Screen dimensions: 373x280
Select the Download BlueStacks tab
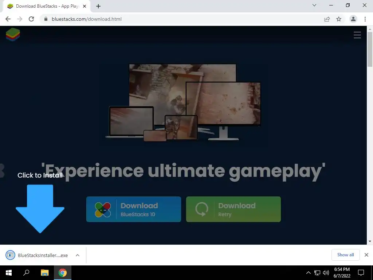tap(46, 6)
